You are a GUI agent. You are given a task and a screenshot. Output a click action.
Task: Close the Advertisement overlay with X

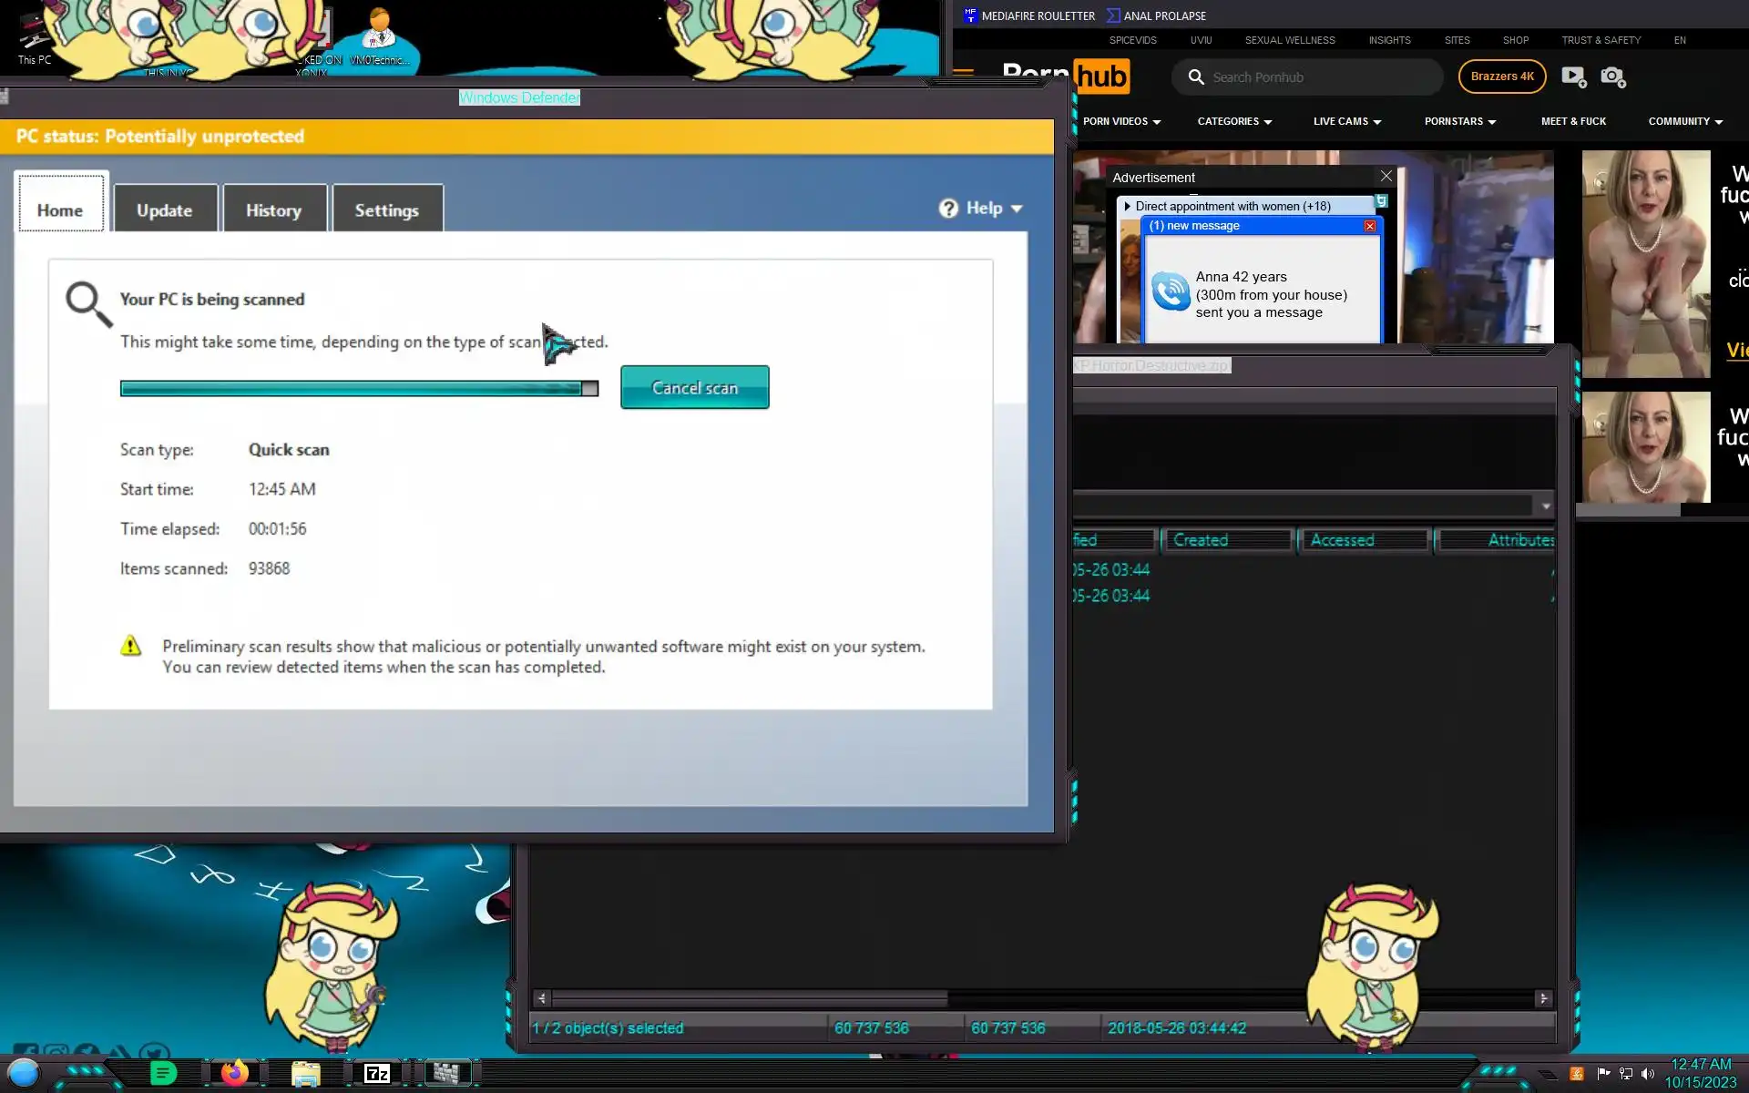[x=1386, y=177]
